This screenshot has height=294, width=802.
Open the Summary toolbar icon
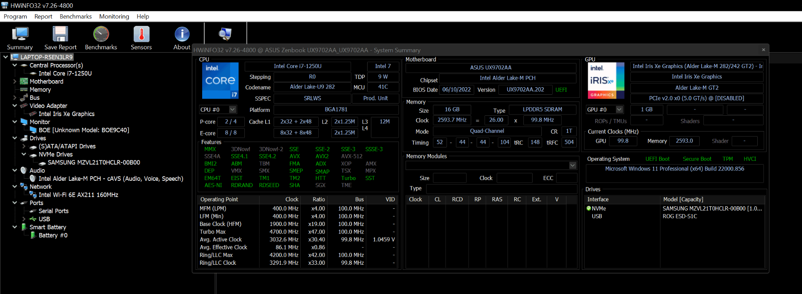point(20,35)
